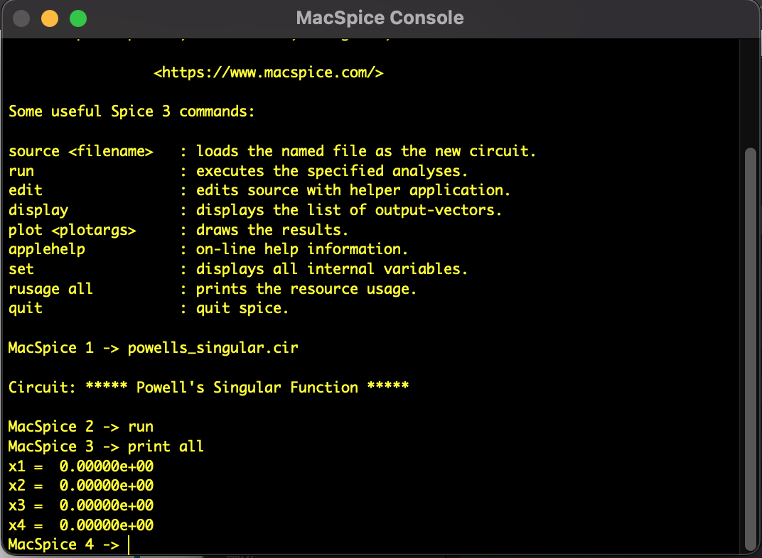Click the x1 output value line
Image resolution: width=762 pixels, height=558 pixels.
[81, 466]
